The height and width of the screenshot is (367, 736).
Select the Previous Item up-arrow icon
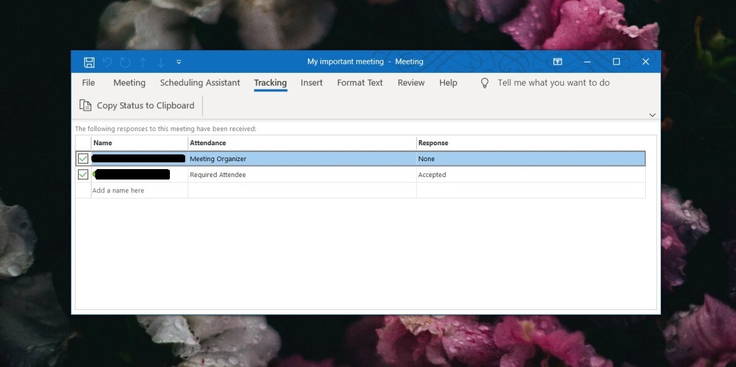tap(142, 62)
